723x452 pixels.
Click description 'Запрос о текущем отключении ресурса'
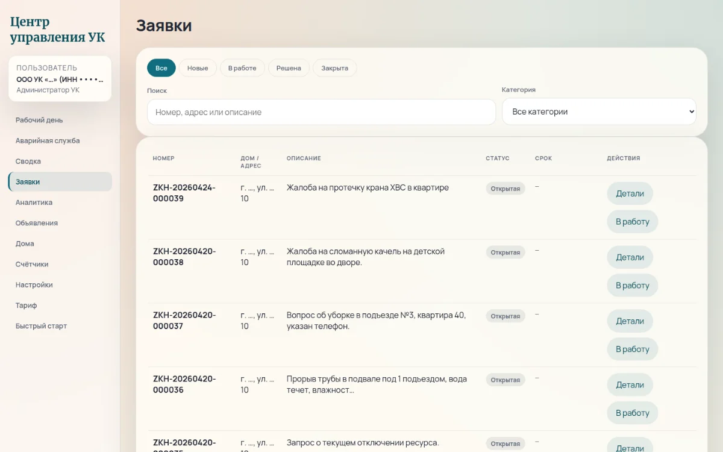pyautogui.click(x=363, y=443)
